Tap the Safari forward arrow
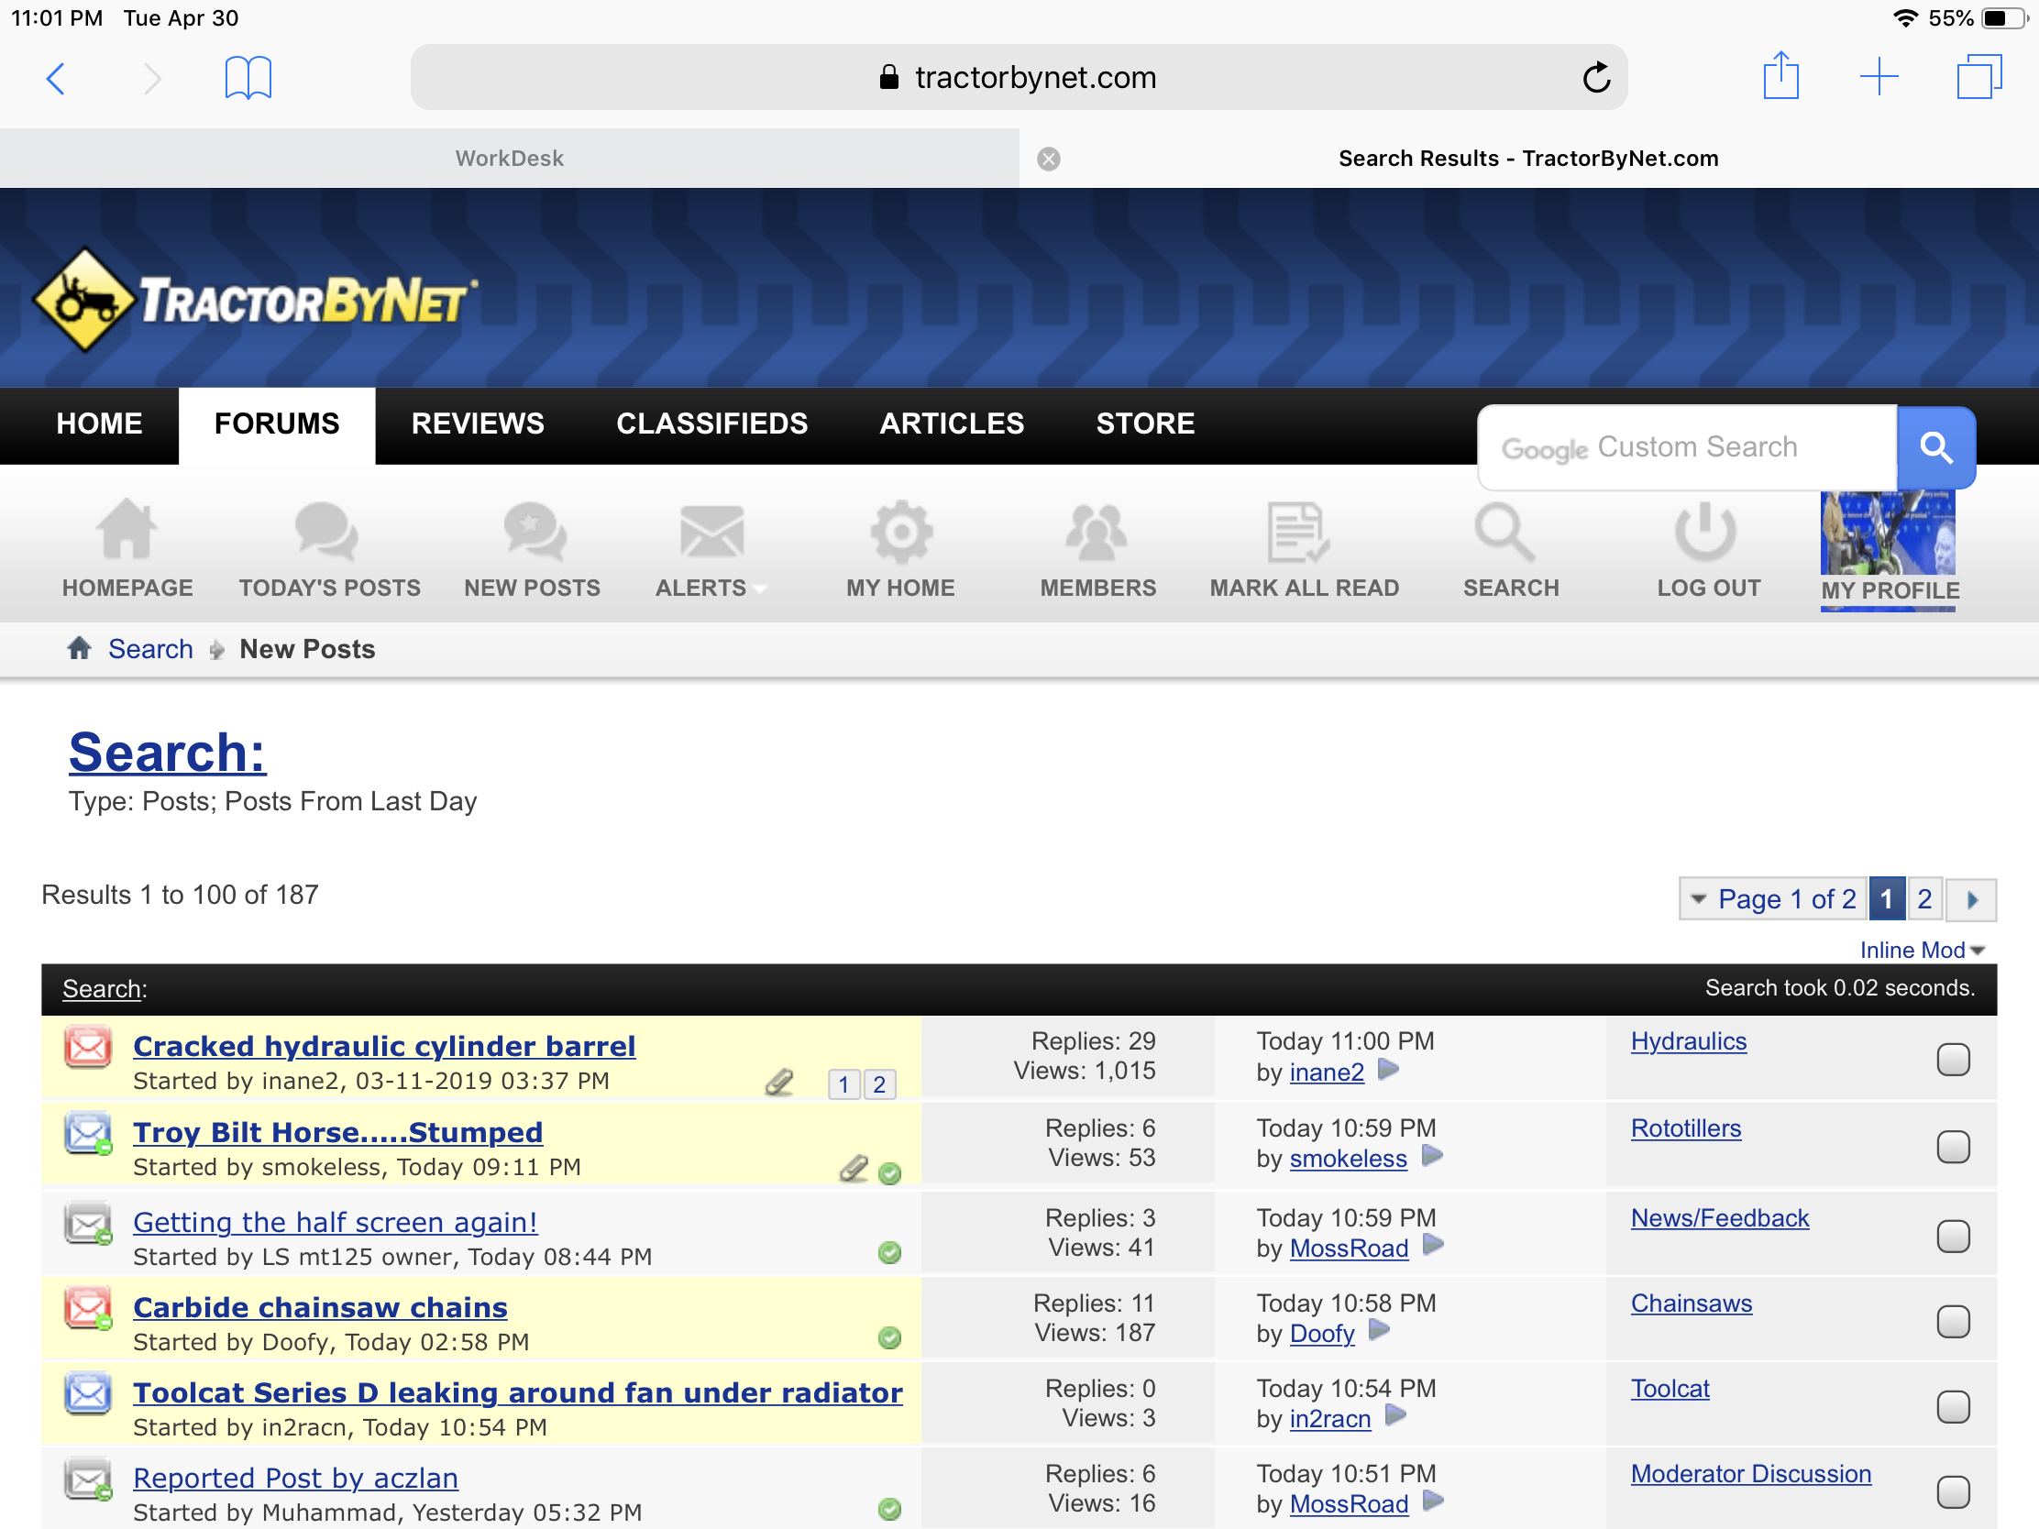2039x1529 pixels. (x=153, y=78)
